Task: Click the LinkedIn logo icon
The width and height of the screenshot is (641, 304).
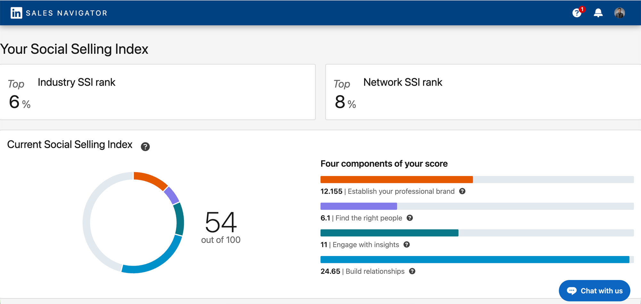Action: tap(16, 13)
